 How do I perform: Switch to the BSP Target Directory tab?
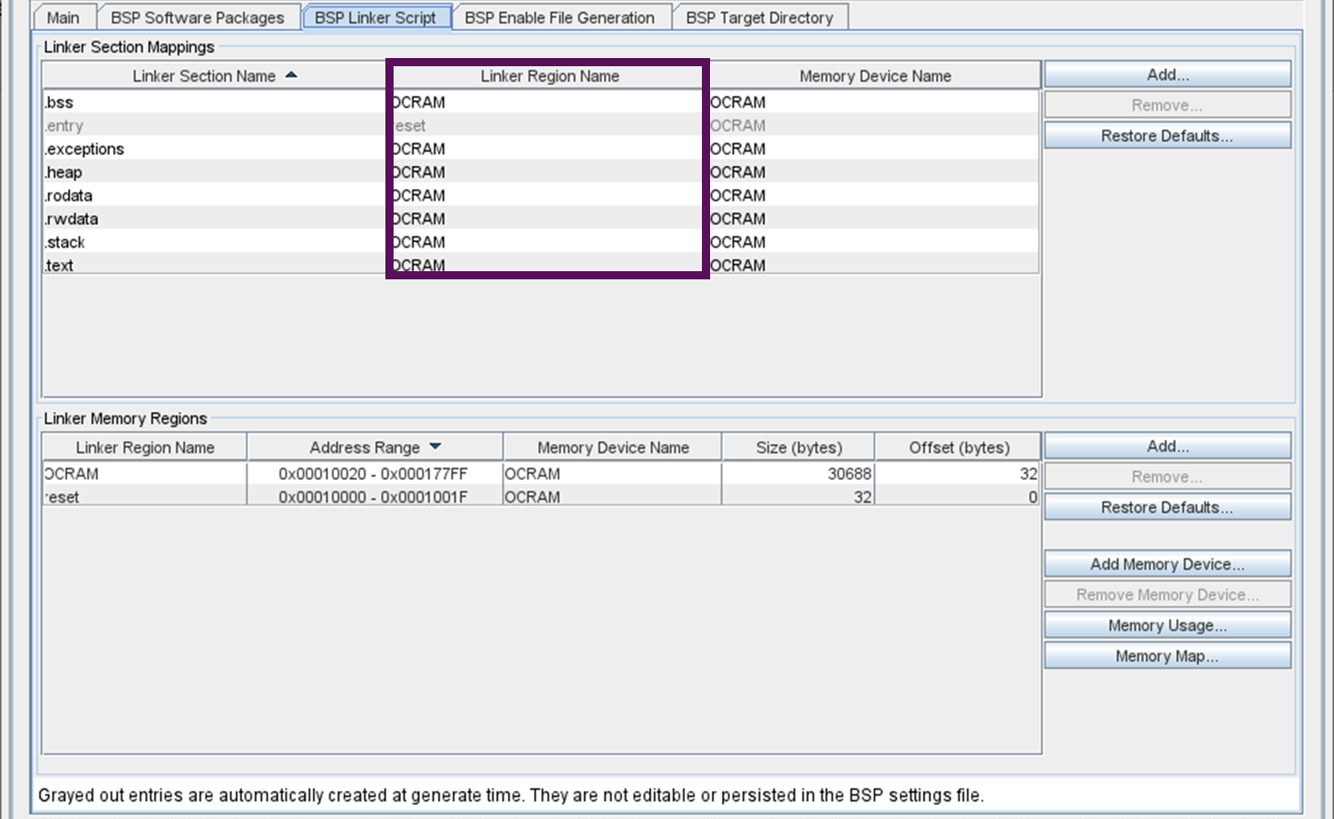[760, 16]
